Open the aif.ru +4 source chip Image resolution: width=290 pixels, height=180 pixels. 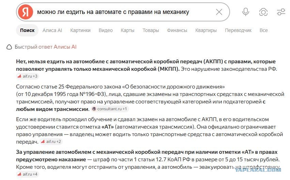coord(27,174)
